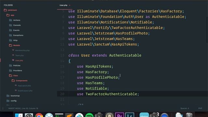Click Authenticatable alias on line 6

click(x=168, y=17)
